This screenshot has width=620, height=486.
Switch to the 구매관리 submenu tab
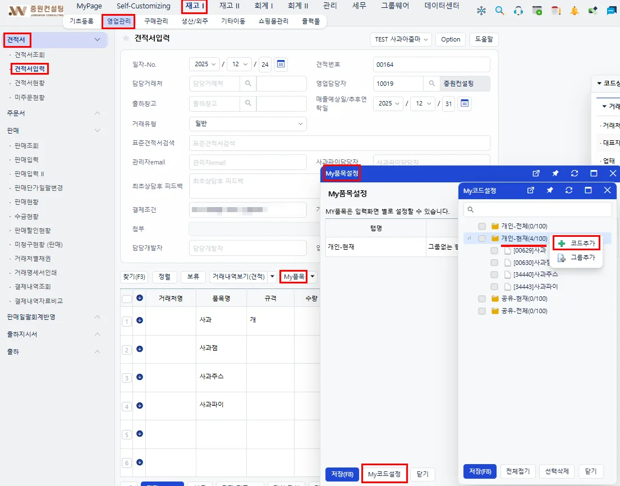156,21
